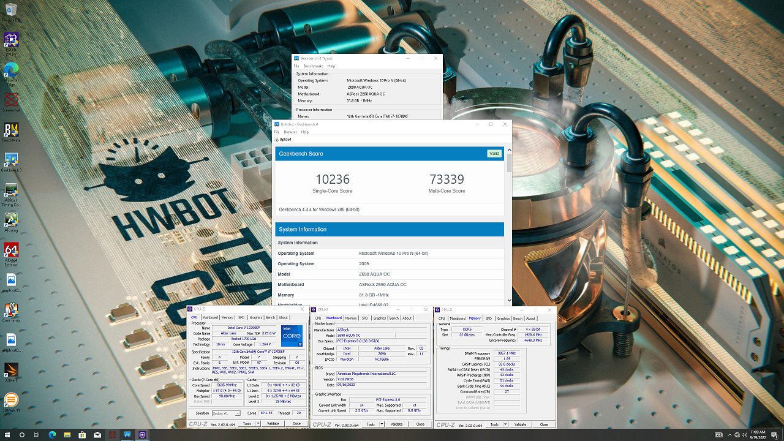Open the Help menu in the Geekbench 4 Tryout window
The height and width of the screenshot is (441, 784).
(331, 66)
